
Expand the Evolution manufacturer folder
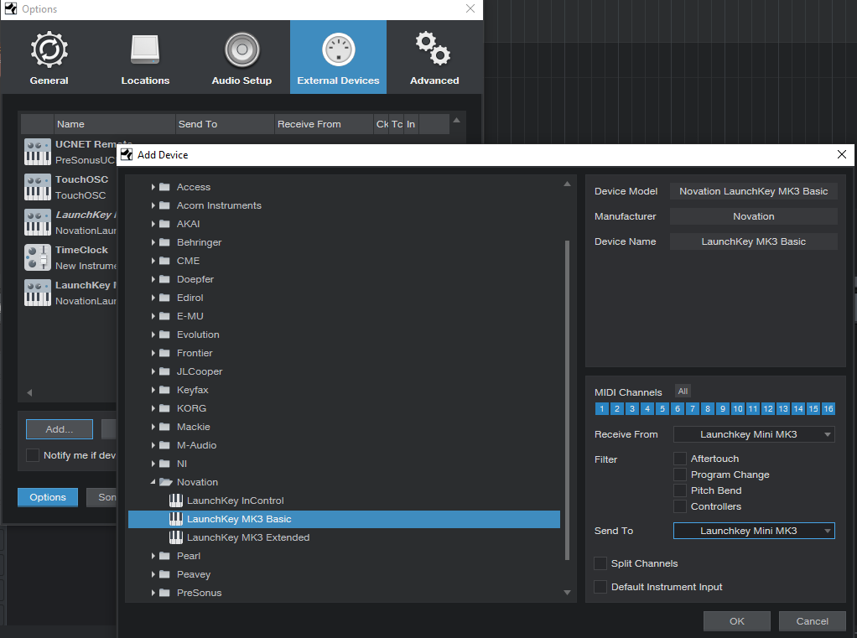[x=153, y=335]
